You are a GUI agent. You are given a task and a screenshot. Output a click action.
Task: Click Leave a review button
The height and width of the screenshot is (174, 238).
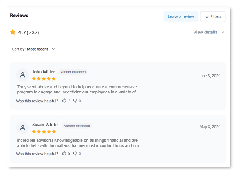(x=181, y=16)
